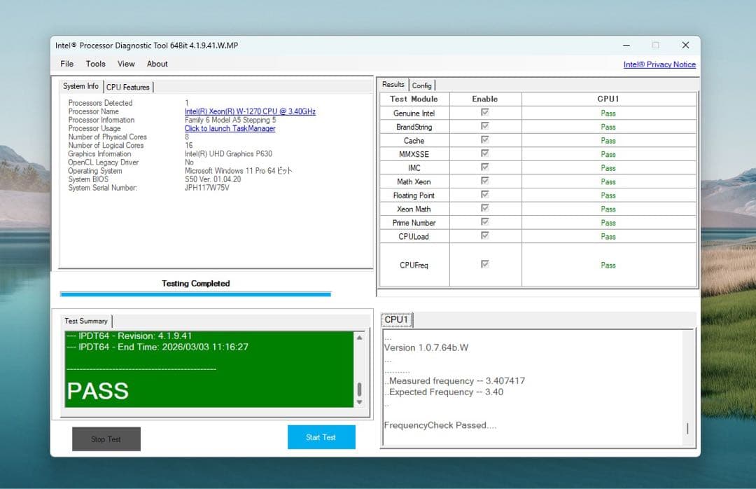Click the S50 Ver. 01.04.20 BIOS value
756x489 pixels.
[213, 179]
